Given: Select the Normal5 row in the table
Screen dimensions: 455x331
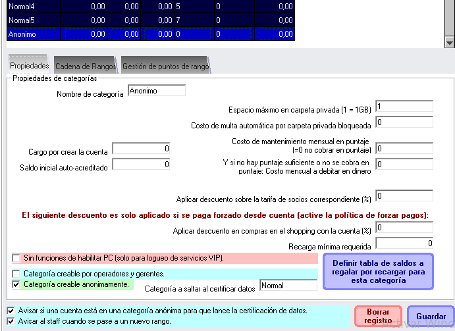Looking at the screenshot, I should click(x=151, y=20).
